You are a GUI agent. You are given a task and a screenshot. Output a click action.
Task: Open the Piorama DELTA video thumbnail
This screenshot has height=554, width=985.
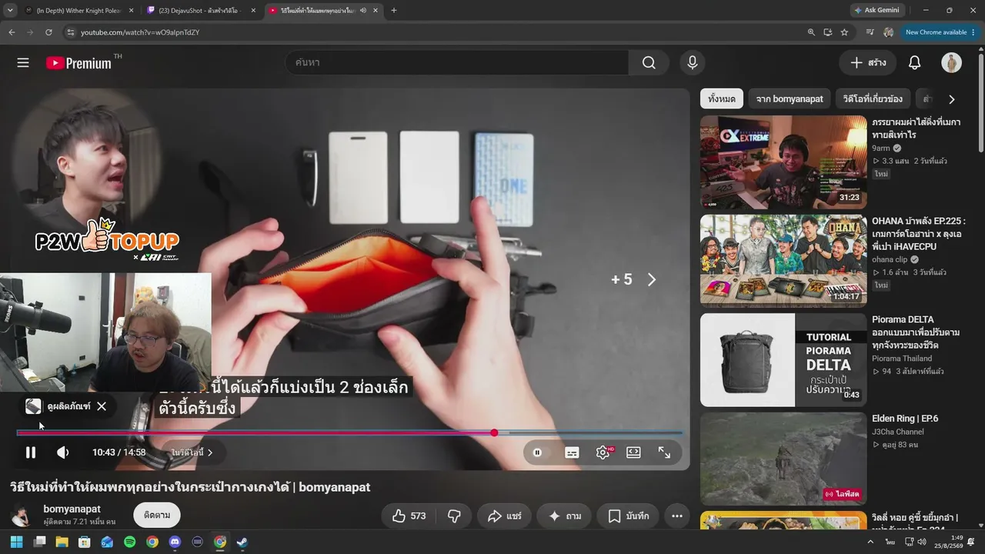[x=783, y=359]
